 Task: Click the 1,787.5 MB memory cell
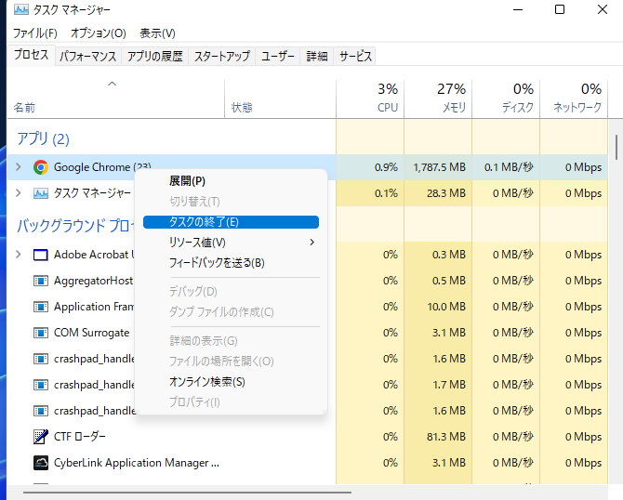click(x=439, y=167)
